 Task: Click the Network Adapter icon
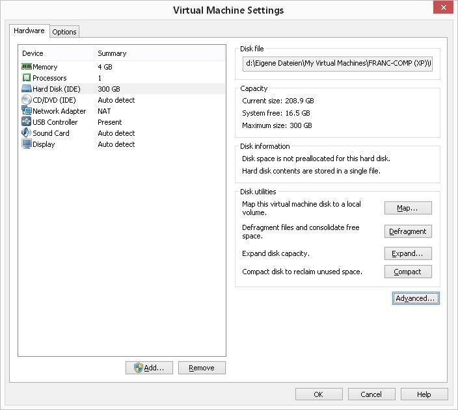tap(27, 111)
